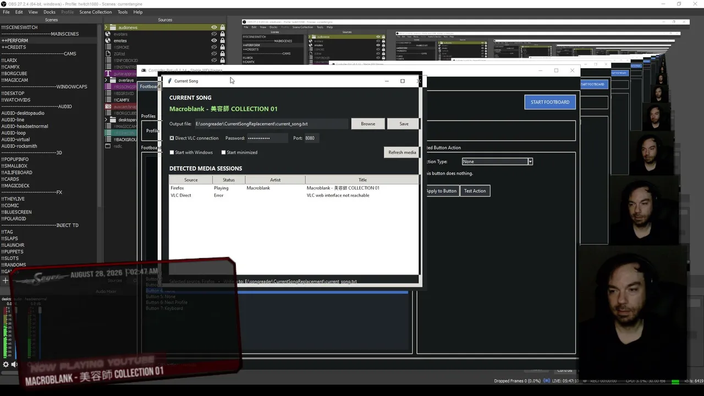
Task: Show the !!SMOKE source via its eye icon
Action: click(x=214, y=47)
